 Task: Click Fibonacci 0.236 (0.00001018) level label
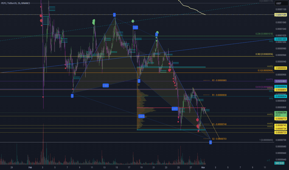coord(264,34)
